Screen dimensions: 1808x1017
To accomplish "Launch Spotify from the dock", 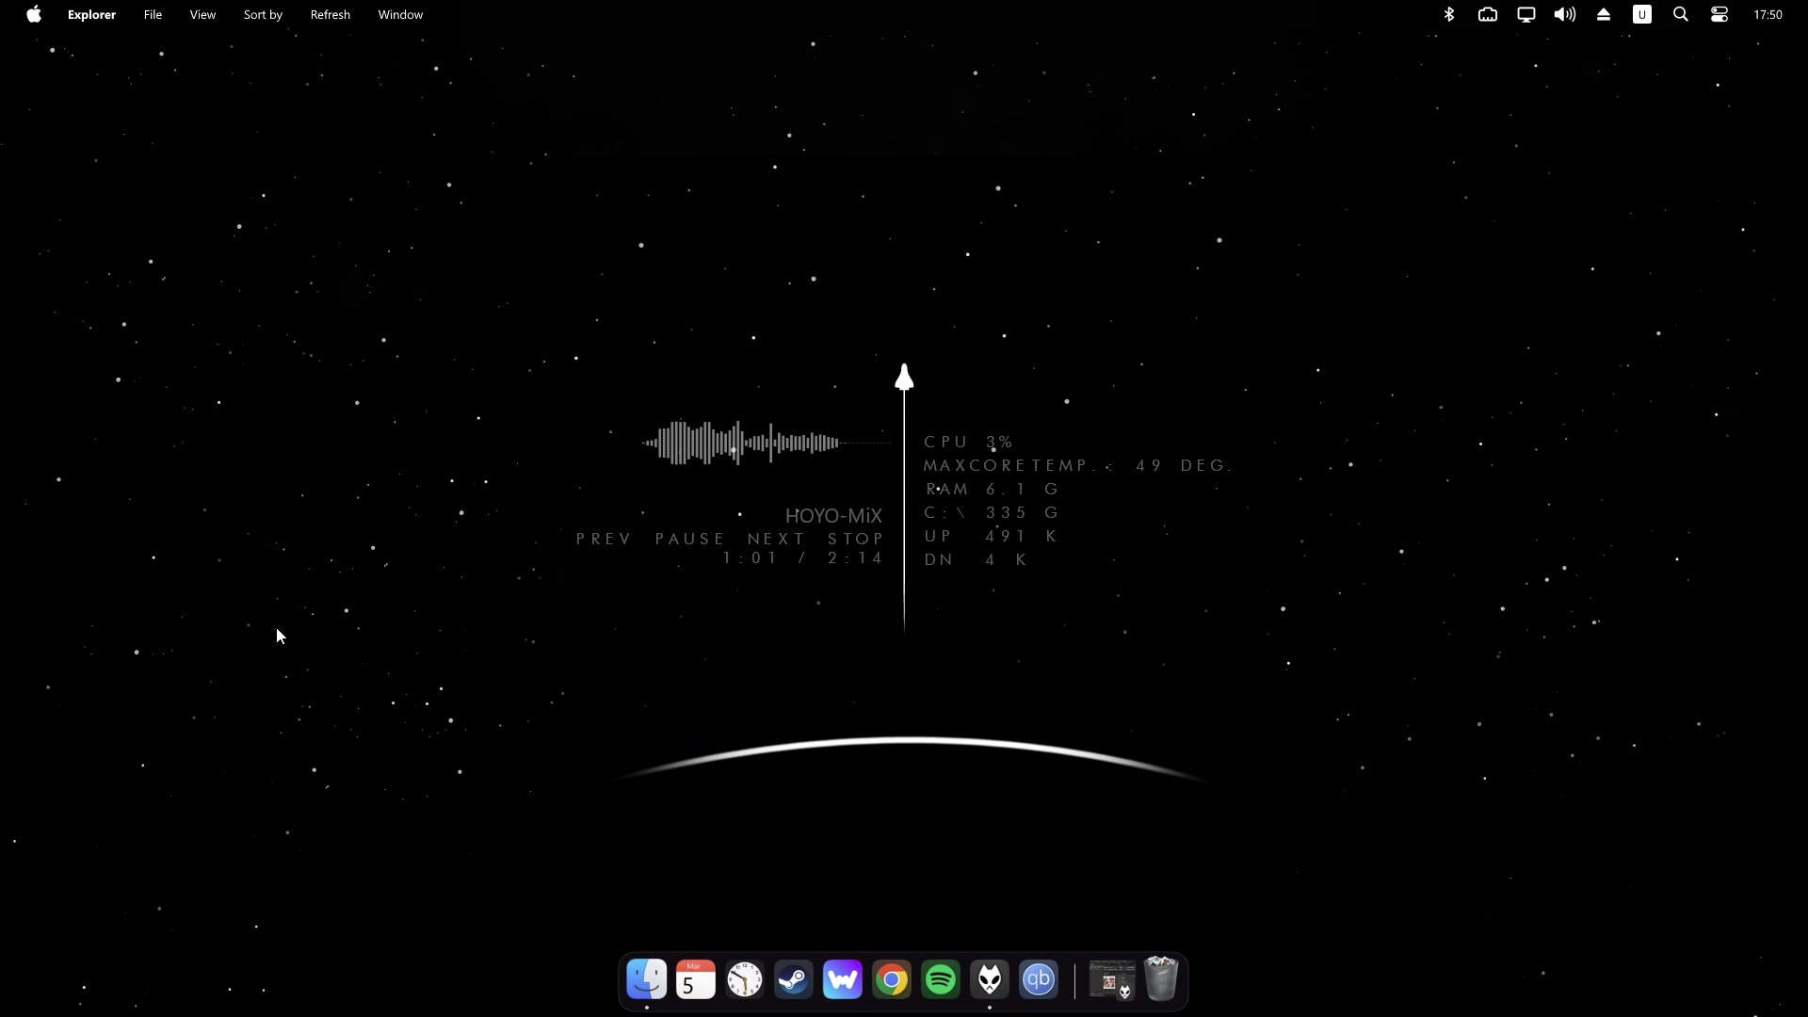I will click(941, 980).
